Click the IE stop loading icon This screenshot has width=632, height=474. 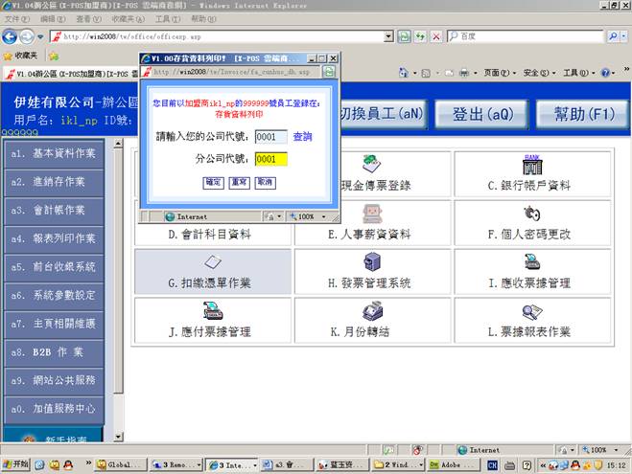[436, 36]
